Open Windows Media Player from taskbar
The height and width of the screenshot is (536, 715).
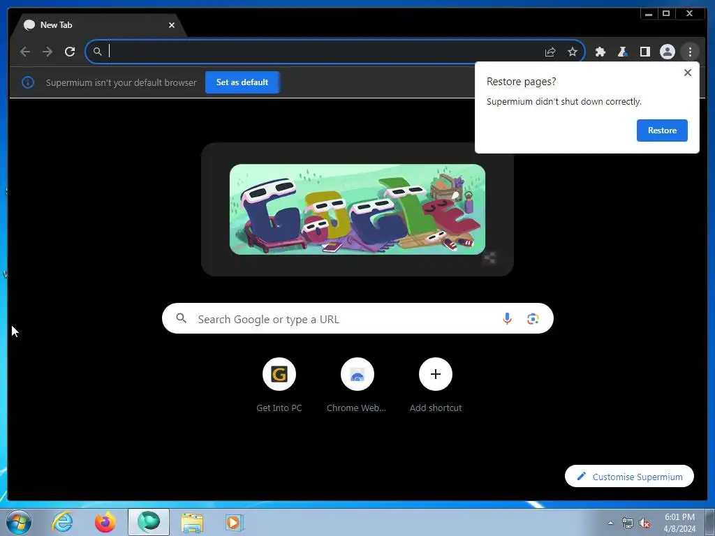[x=235, y=522]
